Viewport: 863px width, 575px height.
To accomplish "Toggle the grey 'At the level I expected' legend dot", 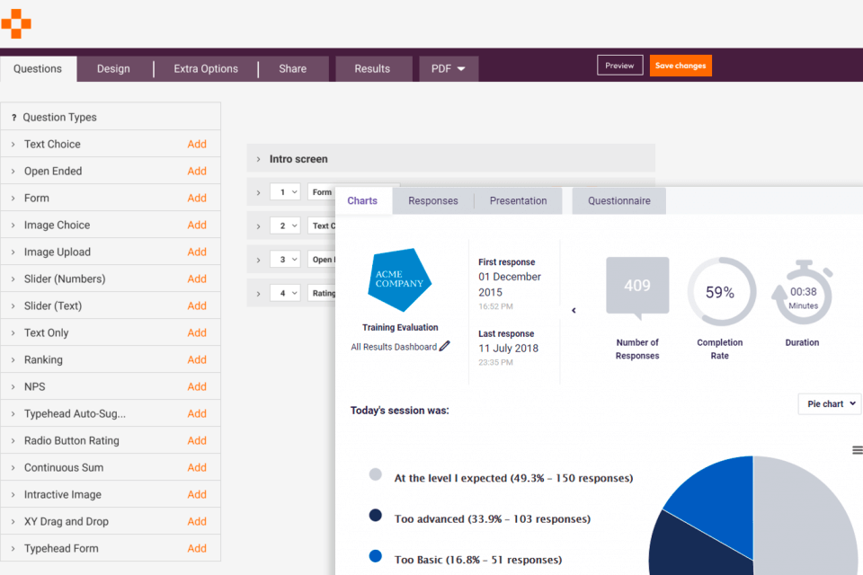I will (376, 474).
